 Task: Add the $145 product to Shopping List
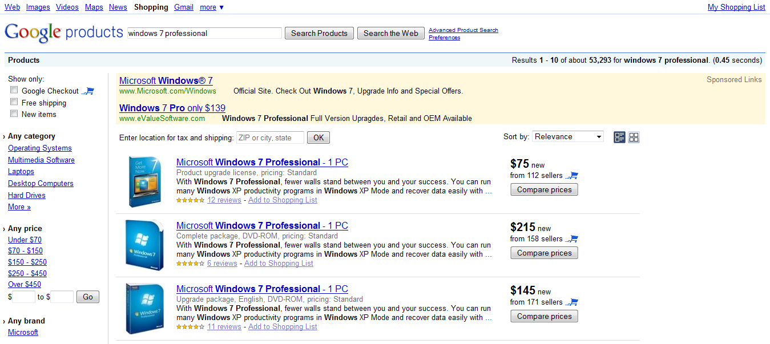coord(283,327)
